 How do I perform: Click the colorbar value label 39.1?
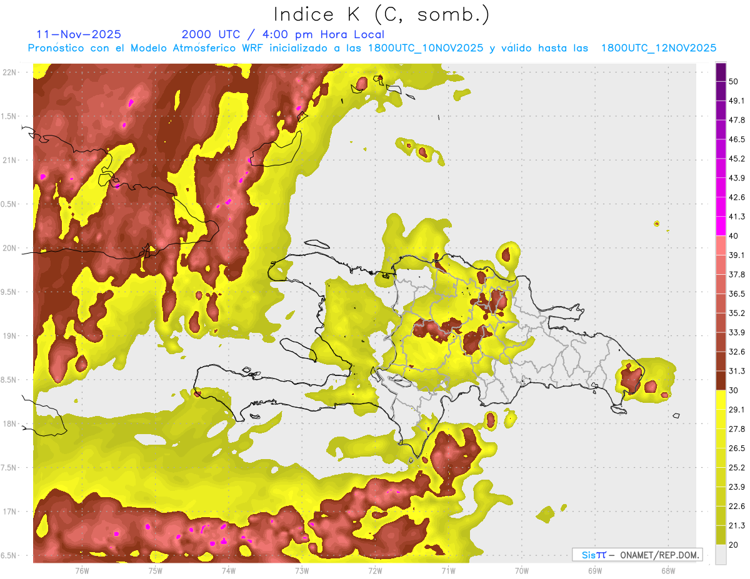pyautogui.click(x=736, y=255)
